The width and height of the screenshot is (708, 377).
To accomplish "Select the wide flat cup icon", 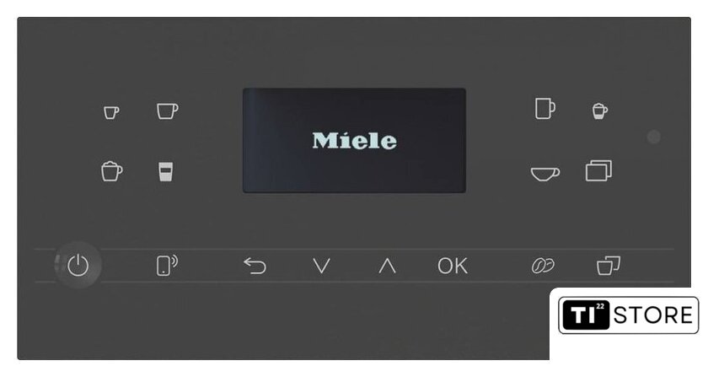I will (545, 174).
